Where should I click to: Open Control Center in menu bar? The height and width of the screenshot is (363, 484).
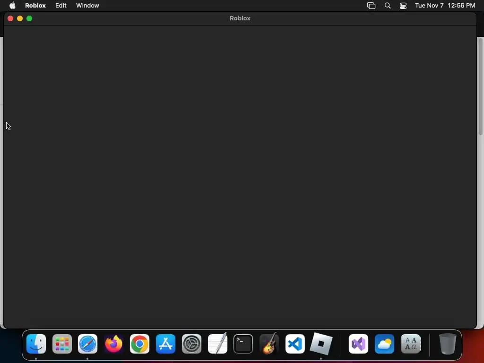403,6
